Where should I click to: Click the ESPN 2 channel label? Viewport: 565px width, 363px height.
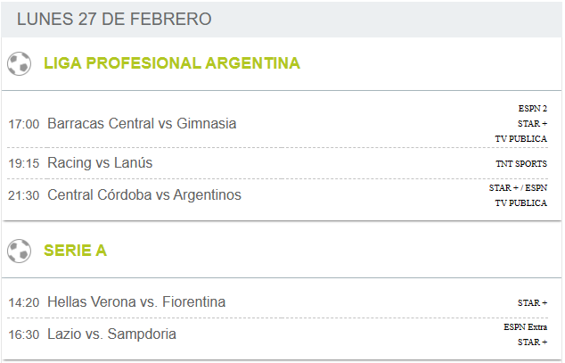[533, 108]
